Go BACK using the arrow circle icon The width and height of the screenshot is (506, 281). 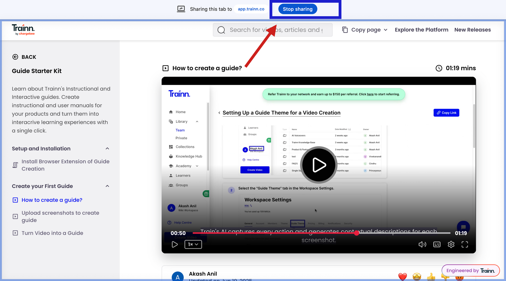[15, 57]
